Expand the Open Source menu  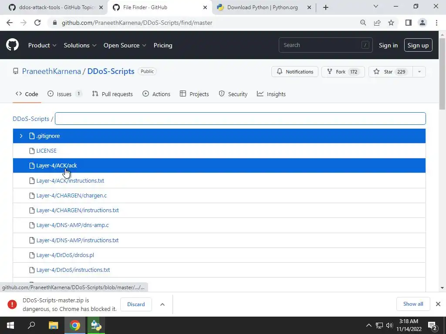(125, 45)
